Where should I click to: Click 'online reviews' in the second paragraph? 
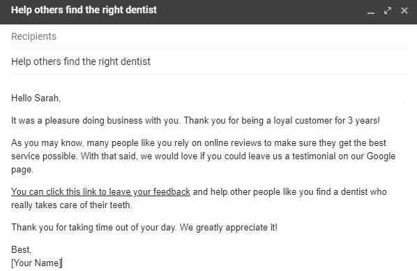[233, 142]
